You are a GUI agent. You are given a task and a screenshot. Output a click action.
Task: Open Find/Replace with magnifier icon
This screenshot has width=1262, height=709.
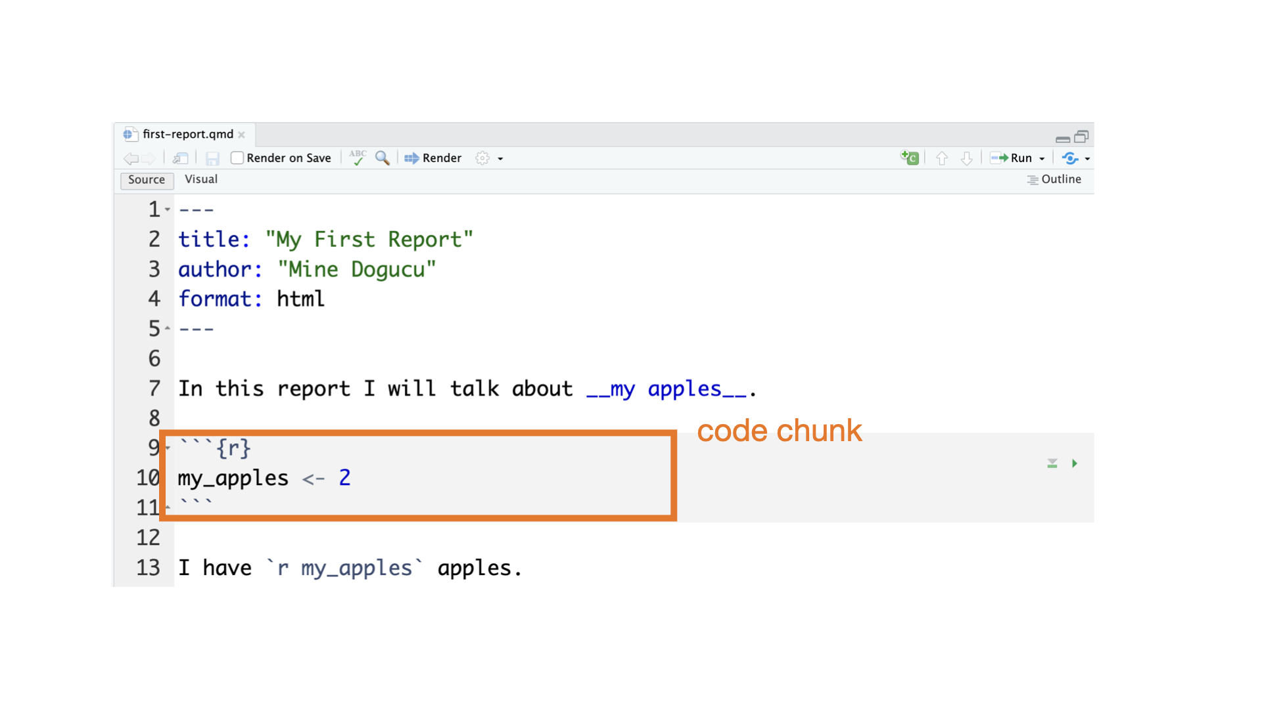[x=382, y=158]
